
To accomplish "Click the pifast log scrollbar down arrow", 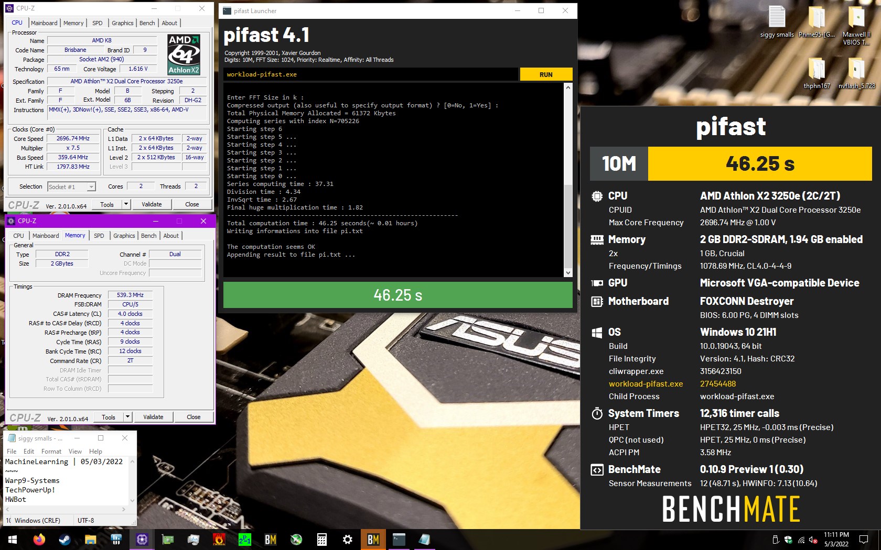I will 568,273.
